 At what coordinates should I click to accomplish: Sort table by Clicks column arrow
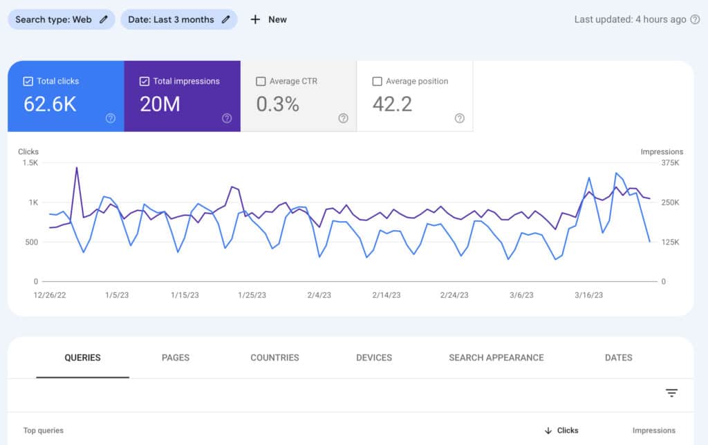(548, 430)
